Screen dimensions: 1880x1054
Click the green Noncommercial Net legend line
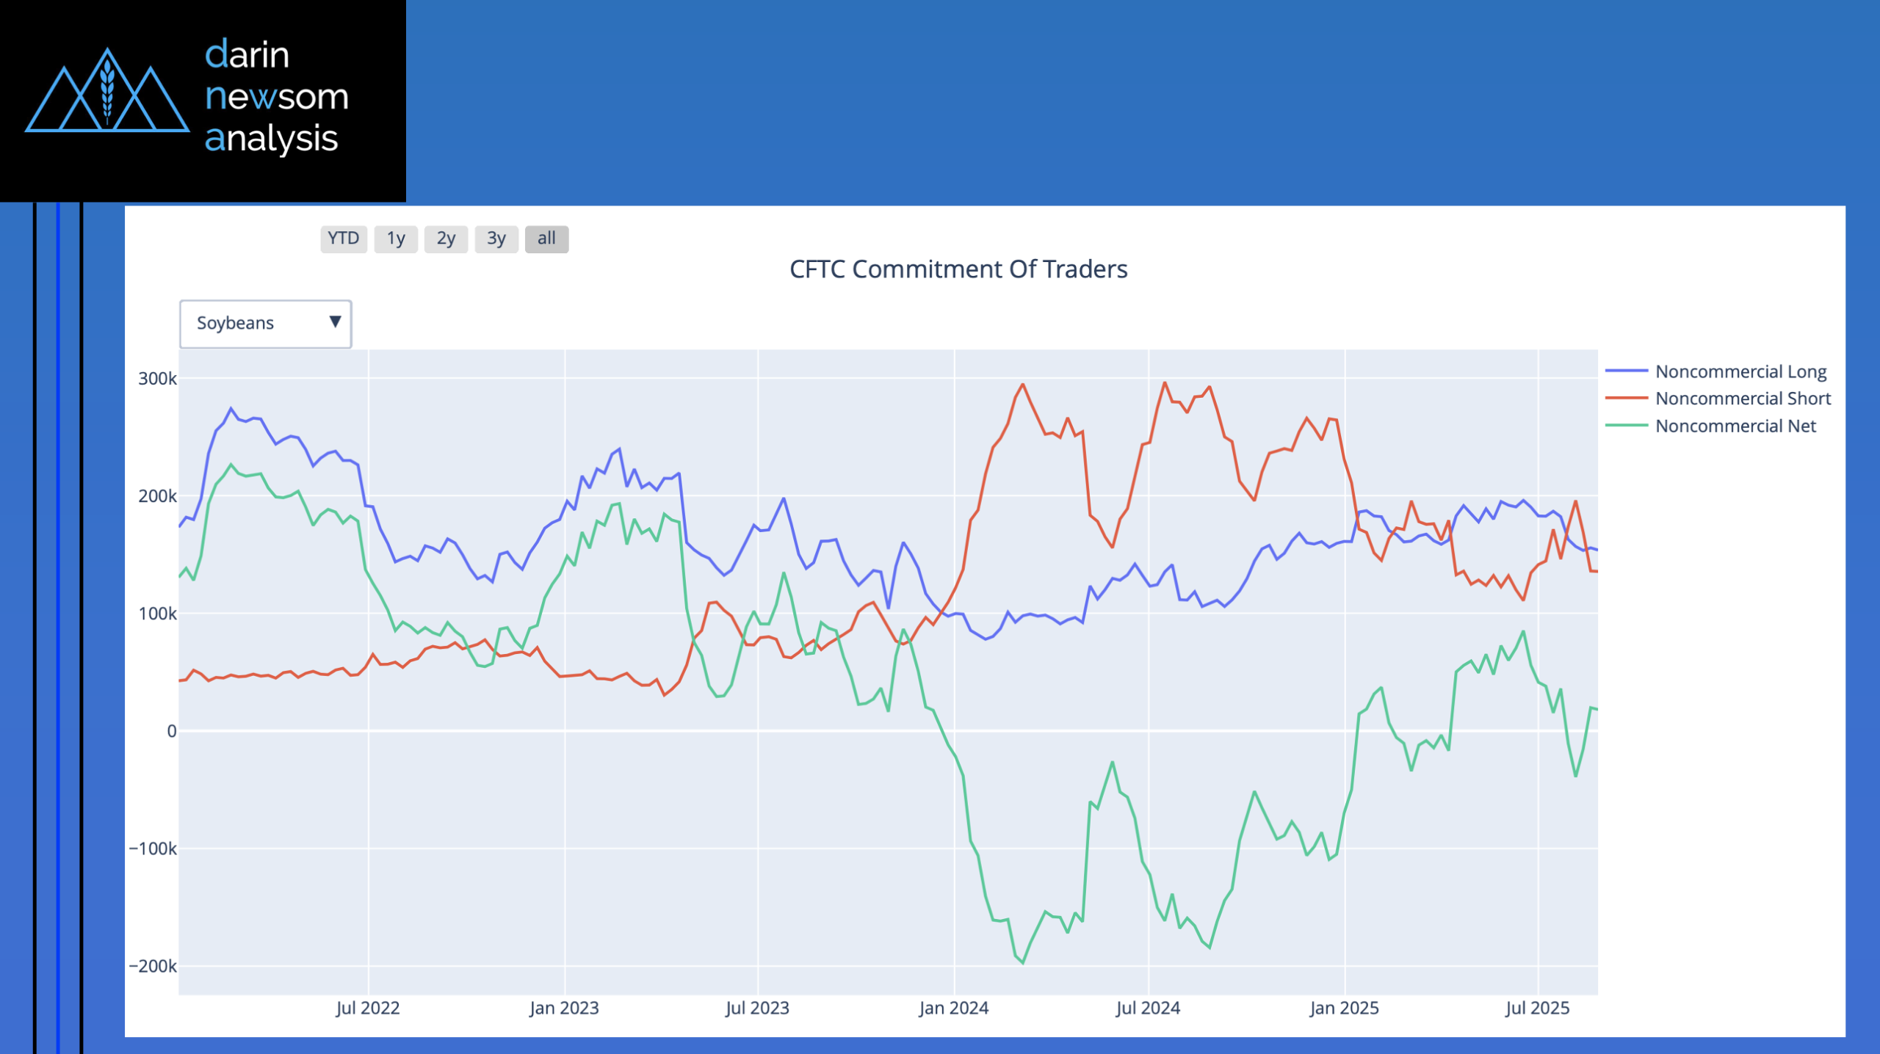[x=1627, y=426]
